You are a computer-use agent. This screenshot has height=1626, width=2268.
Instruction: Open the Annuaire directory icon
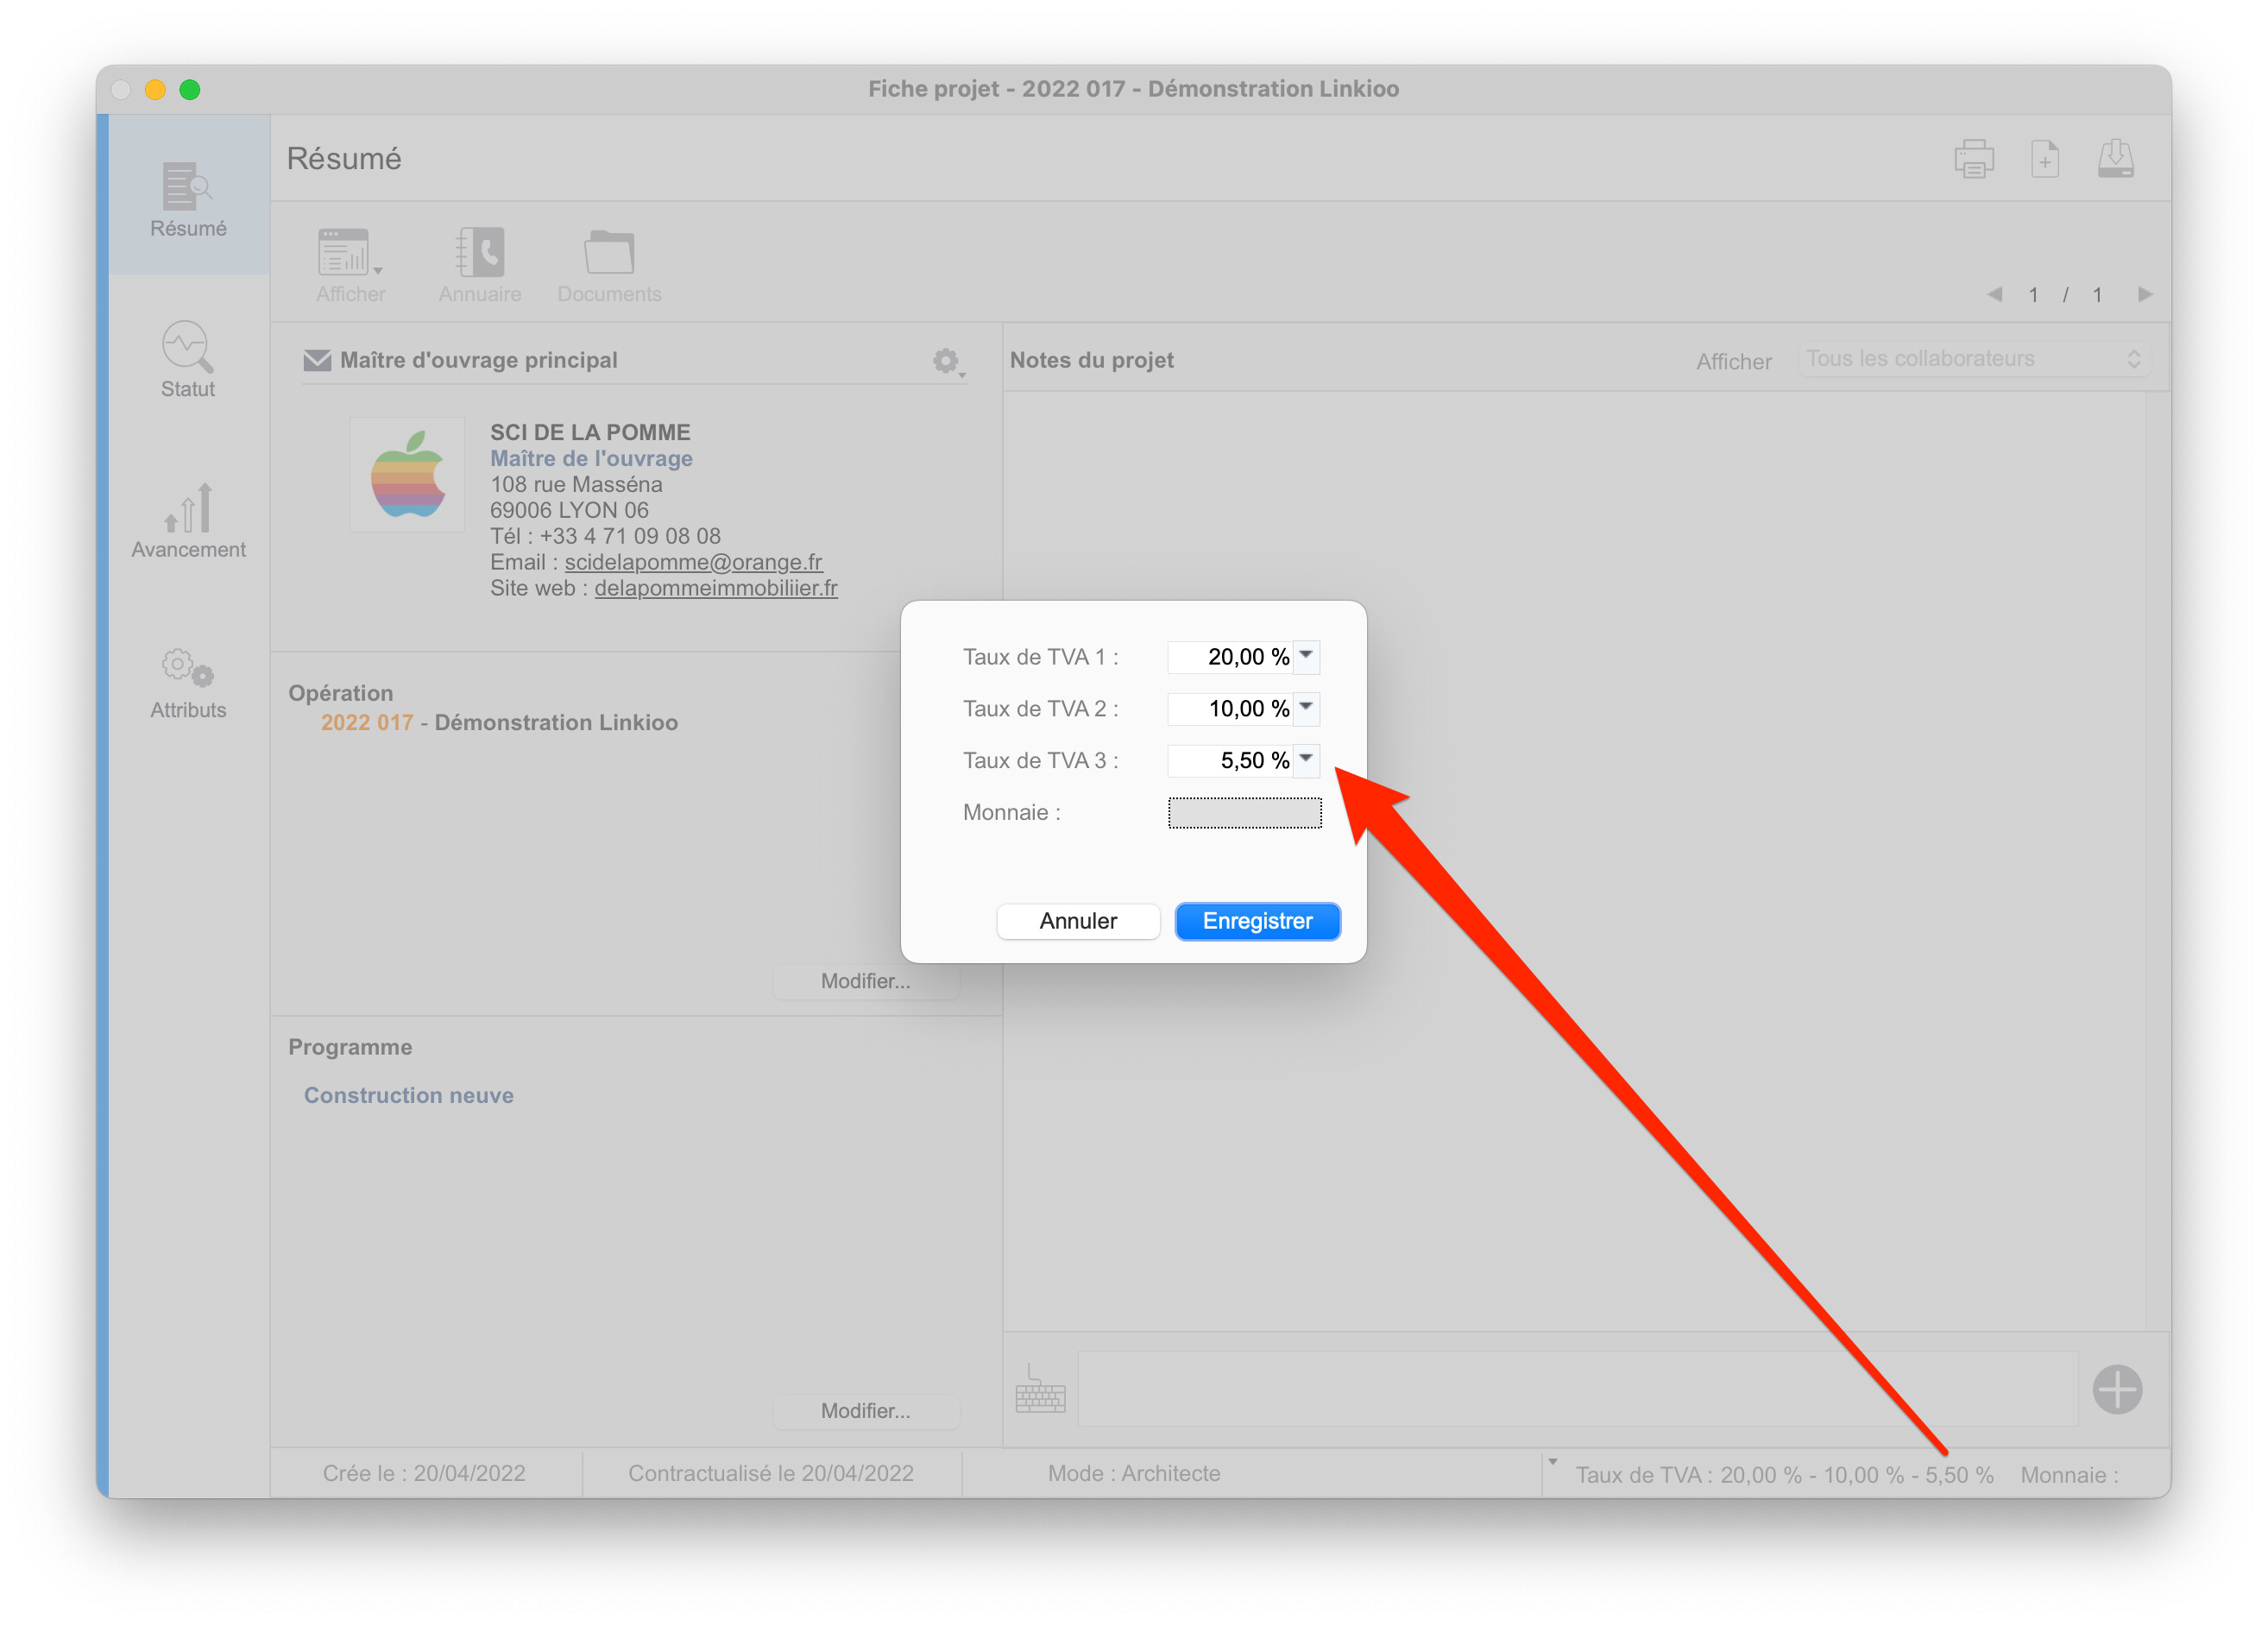coord(480,265)
